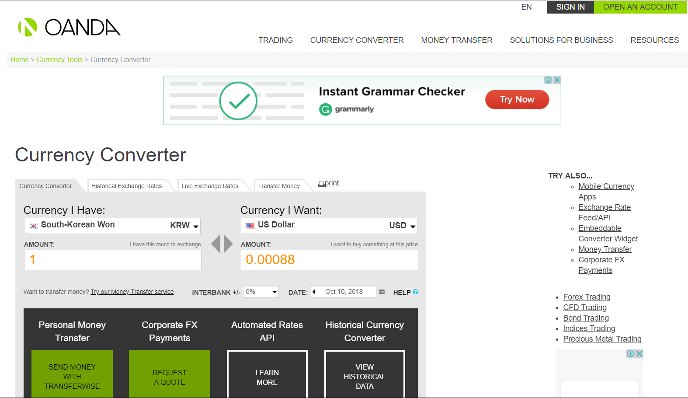The image size is (688, 398).
Task: Switch to Live Exchange Rates tab
Action: (x=210, y=186)
